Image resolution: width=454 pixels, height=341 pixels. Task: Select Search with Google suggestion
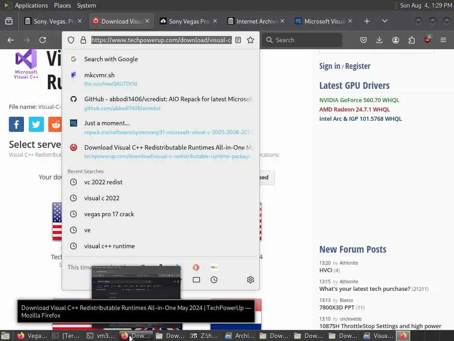coord(160,59)
